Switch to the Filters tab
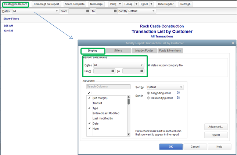Screen dimensions: 237x155 coord(118,51)
